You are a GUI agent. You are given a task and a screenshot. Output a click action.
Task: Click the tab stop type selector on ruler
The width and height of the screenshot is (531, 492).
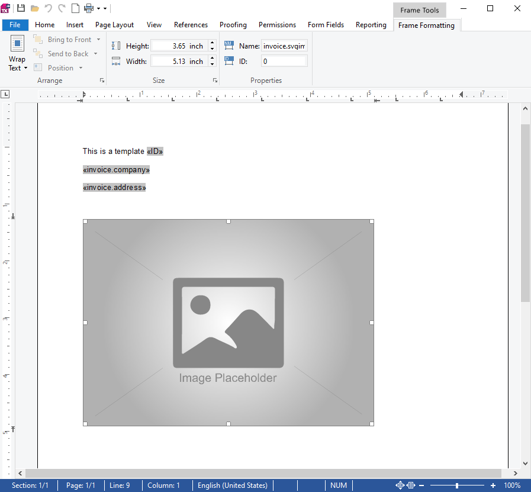point(5,95)
